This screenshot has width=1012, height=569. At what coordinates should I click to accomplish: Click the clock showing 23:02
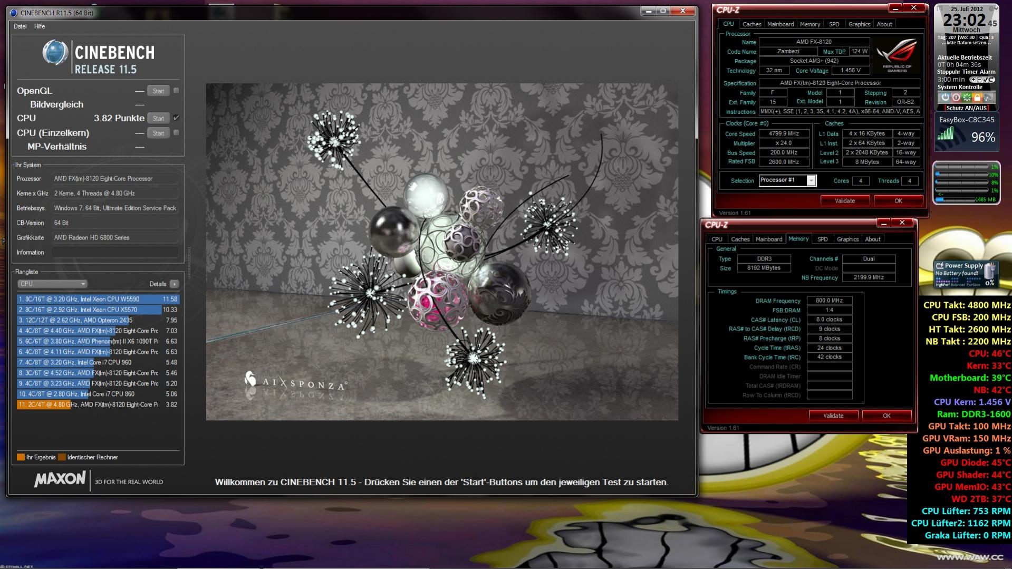(964, 20)
